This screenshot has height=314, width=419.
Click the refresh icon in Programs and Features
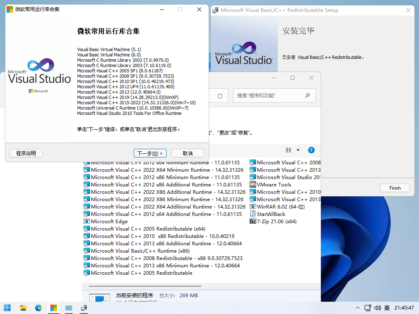pos(220,96)
